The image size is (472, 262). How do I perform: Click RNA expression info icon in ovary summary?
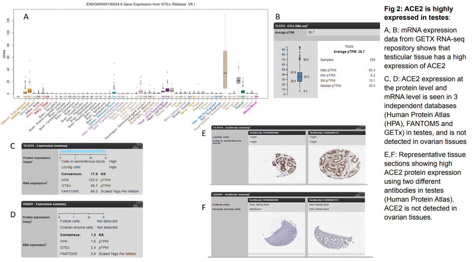[47, 244]
